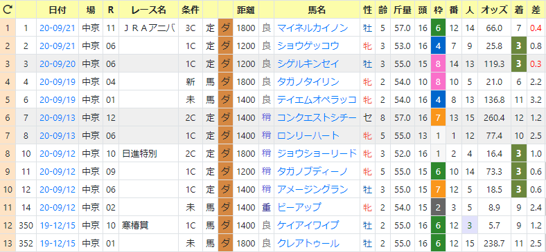Click the 日進特別 race name cell
The width and height of the screenshot is (546, 252).
pos(149,154)
